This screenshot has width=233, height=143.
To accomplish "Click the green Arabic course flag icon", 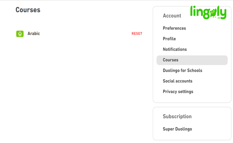I will 20,34.
